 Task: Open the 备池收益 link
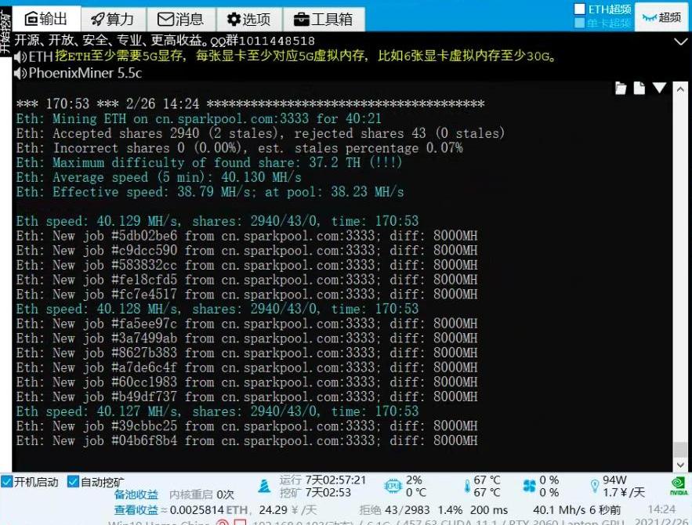pos(136,494)
